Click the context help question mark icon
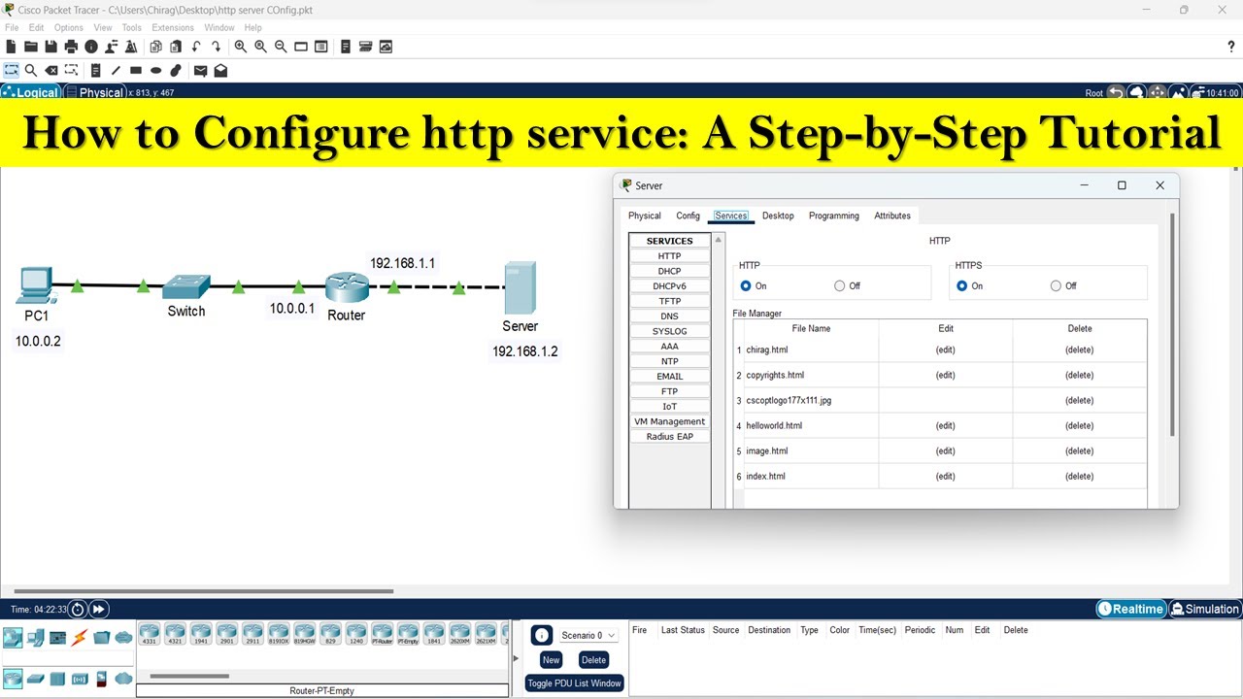Screen dimensions: 1243x699 tap(1231, 47)
